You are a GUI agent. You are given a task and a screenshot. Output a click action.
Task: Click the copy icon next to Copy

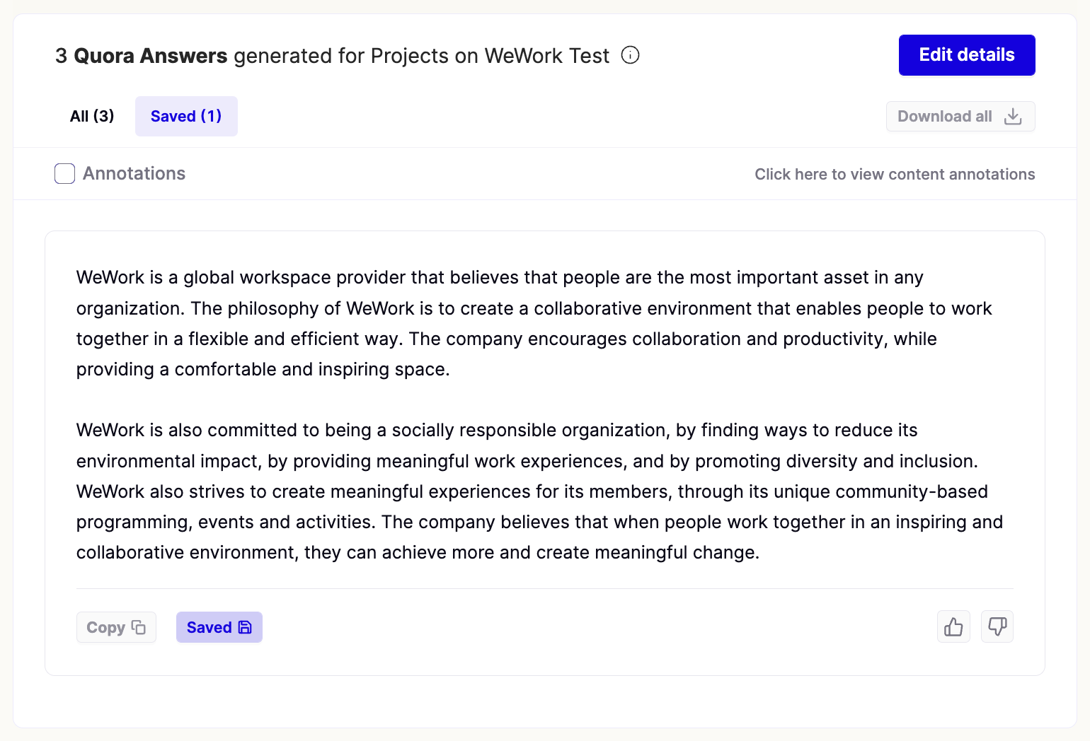click(x=139, y=626)
